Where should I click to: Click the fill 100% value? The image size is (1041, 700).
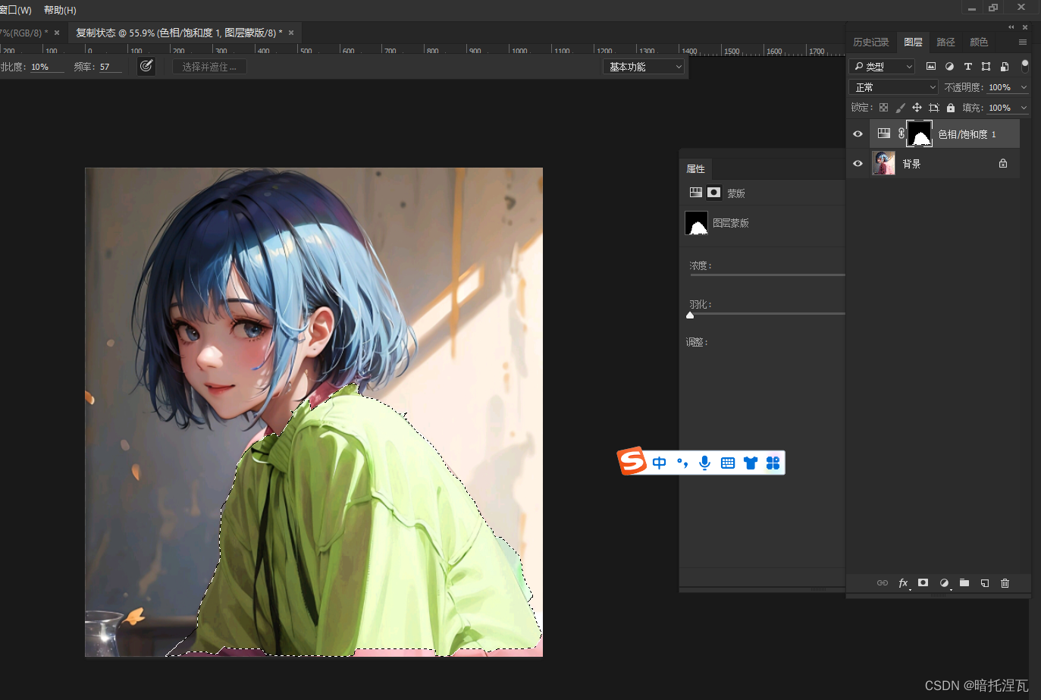coord(999,108)
